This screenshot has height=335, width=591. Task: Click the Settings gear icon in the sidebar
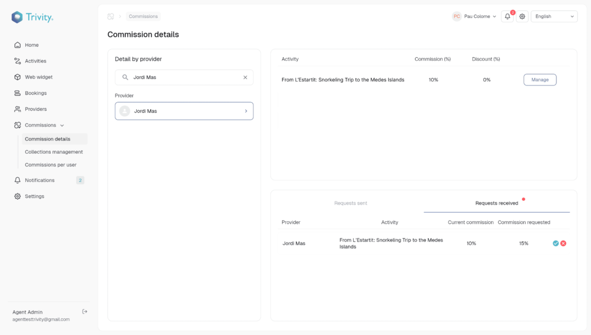(x=17, y=196)
